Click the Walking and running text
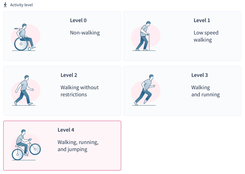Image resolution: width=245 pixels, height=174 pixels. (205, 91)
